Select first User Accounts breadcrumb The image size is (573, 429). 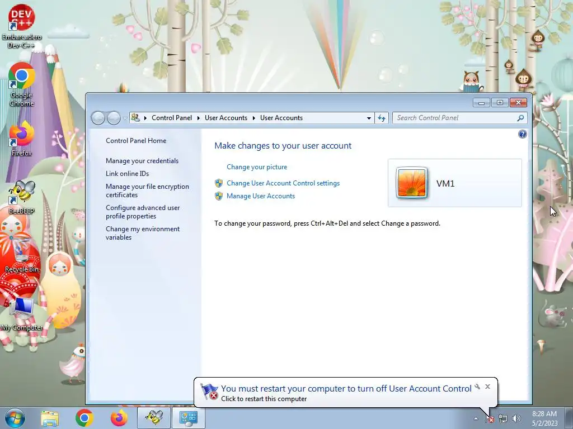226,118
